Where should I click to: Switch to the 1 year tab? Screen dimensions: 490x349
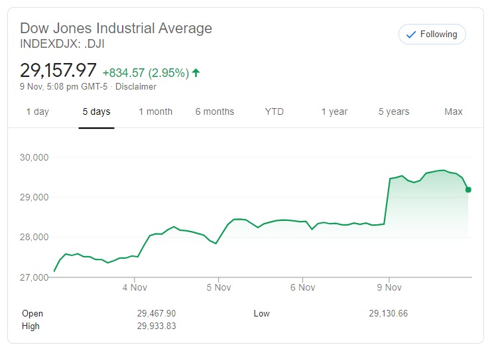(x=334, y=111)
